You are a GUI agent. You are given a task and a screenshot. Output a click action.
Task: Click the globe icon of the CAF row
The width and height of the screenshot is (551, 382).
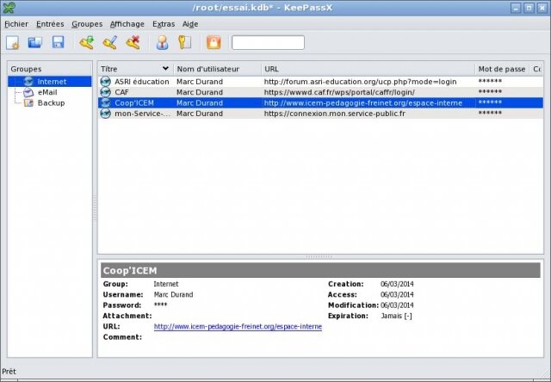pos(105,92)
